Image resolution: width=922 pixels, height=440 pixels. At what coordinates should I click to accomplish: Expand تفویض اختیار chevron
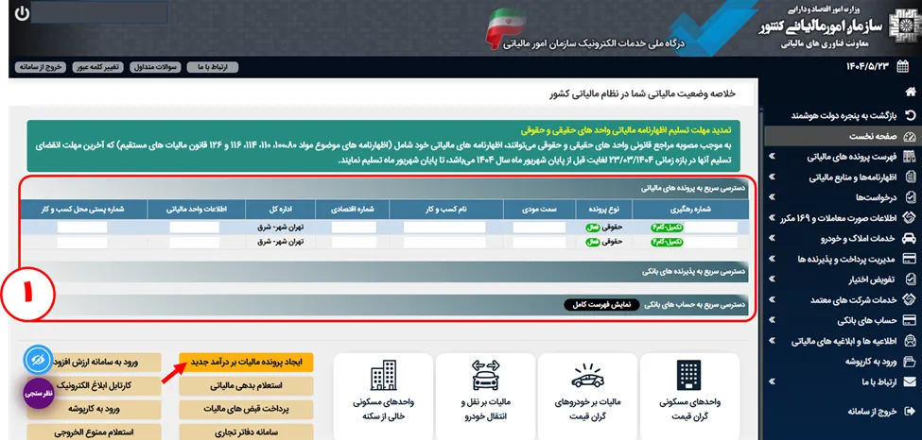coord(771,279)
